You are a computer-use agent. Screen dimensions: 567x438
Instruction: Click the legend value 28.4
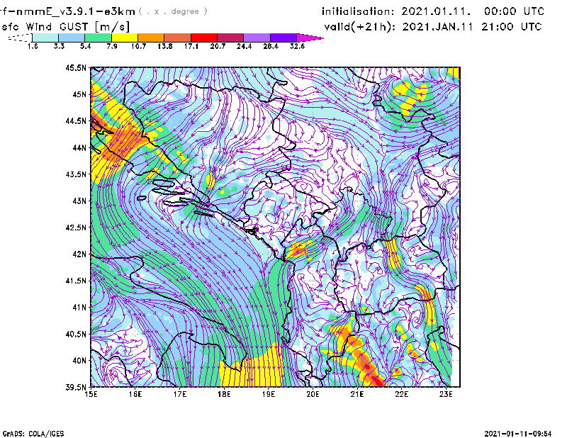[271, 46]
